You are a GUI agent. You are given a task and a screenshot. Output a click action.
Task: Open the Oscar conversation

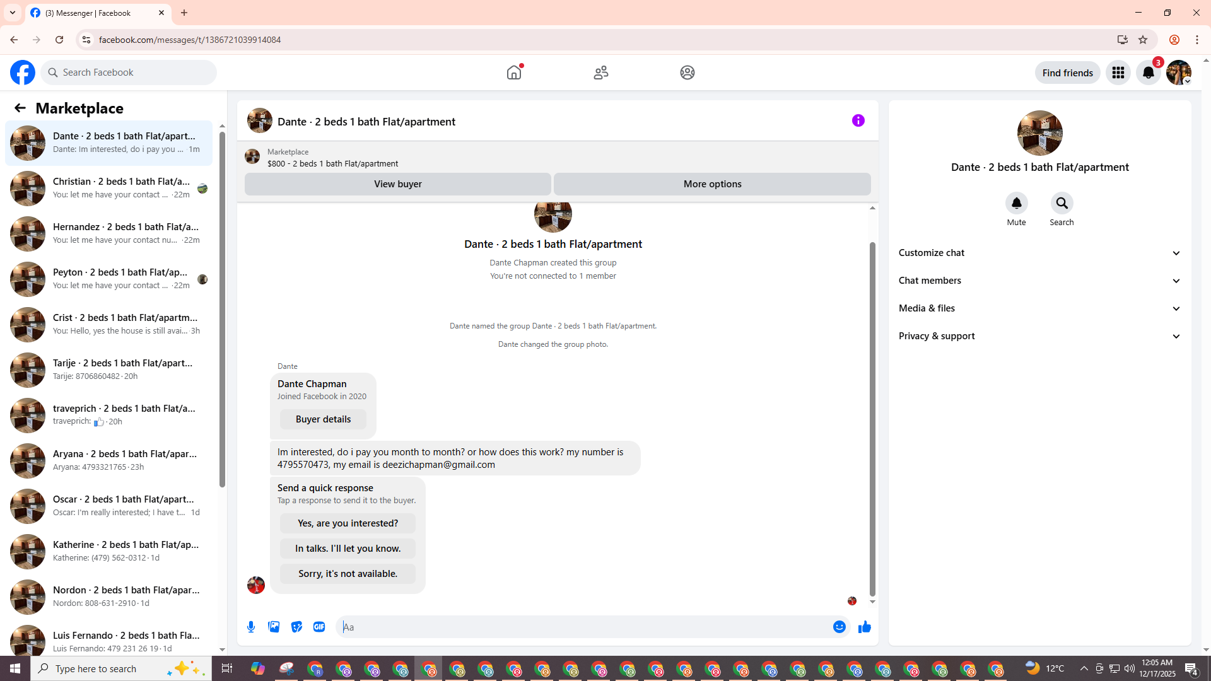[x=109, y=506]
